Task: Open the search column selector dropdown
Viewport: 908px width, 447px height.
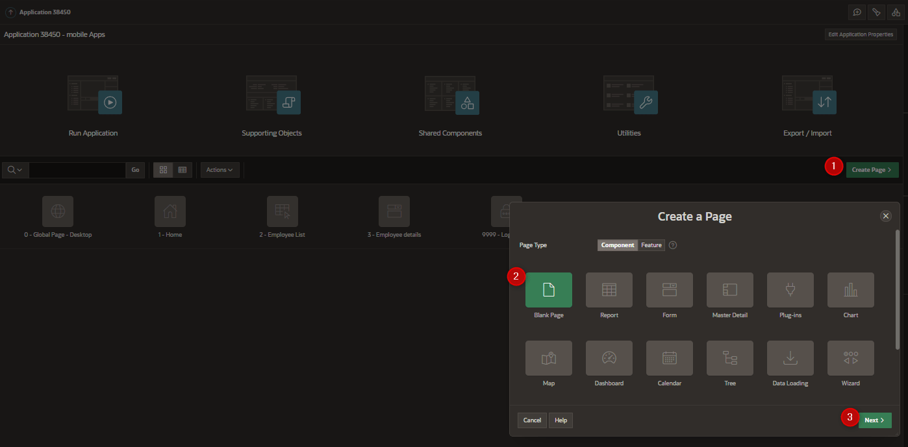Action: coord(15,170)
